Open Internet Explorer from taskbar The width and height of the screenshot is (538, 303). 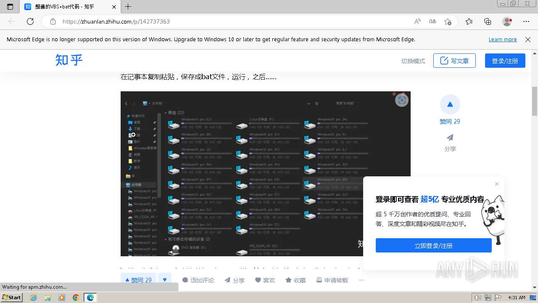click(34, 298)
